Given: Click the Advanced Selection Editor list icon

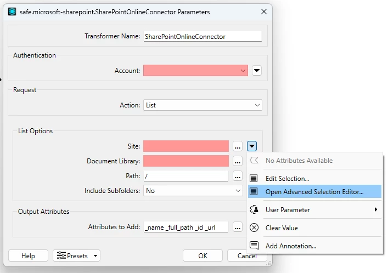Looking at the screenshot, I should coord(254,191).
